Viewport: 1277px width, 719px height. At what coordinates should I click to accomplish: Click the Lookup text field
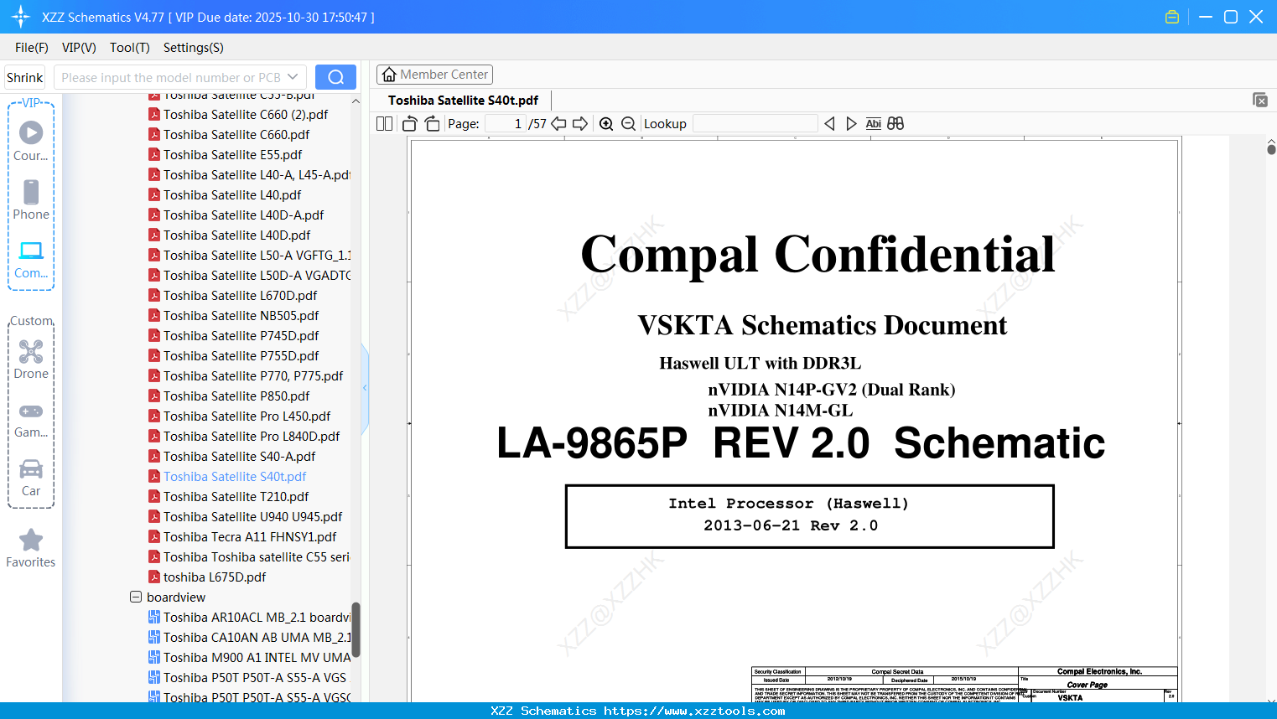tap(755, 124)
